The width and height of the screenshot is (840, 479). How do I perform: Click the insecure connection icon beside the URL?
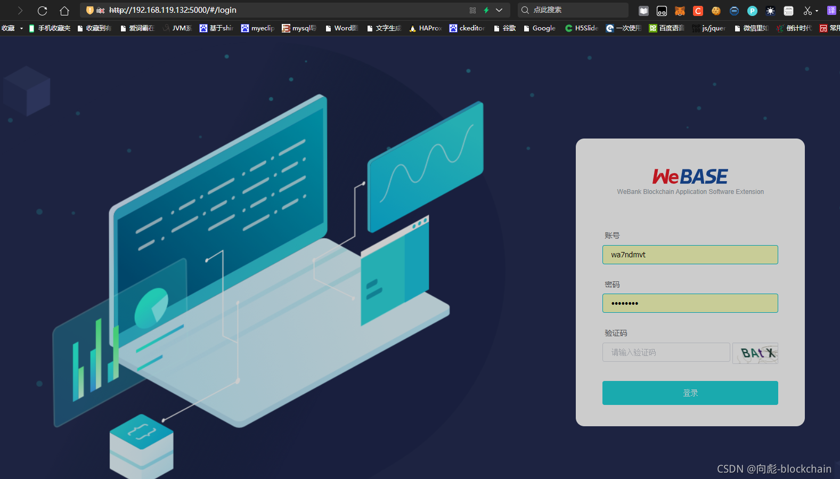[x=100, y=10]
